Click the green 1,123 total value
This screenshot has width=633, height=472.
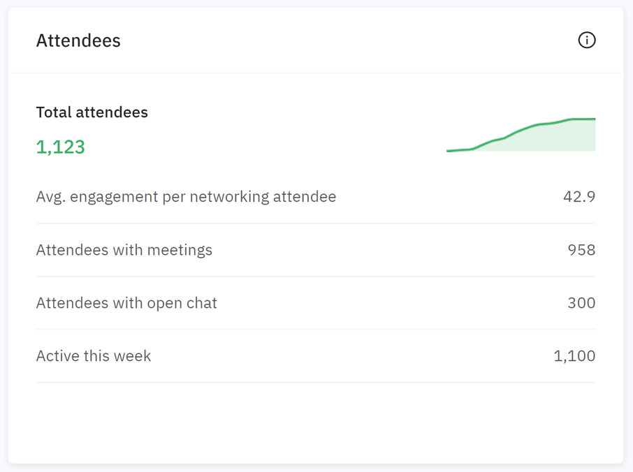60,147
